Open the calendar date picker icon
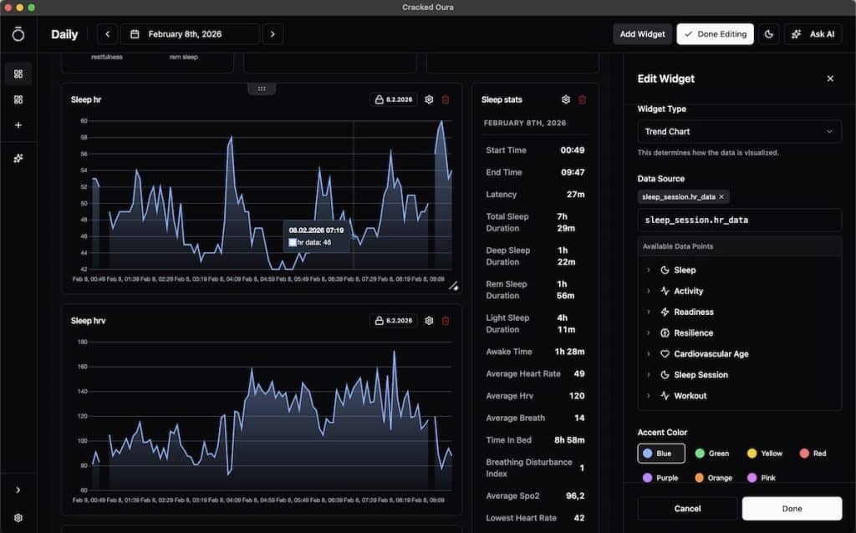Viewport: 856px width, 533px height. click(x=136, y=34)
